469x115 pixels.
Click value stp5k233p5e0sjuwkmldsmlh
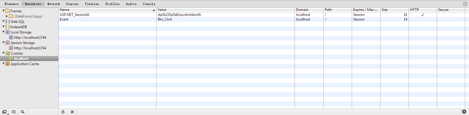click(x=179, y=14)
